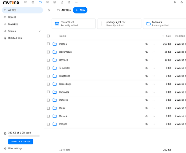Click the Photos folder icon
This screenshot has width=186, height=153.
[x=55, y=44]
